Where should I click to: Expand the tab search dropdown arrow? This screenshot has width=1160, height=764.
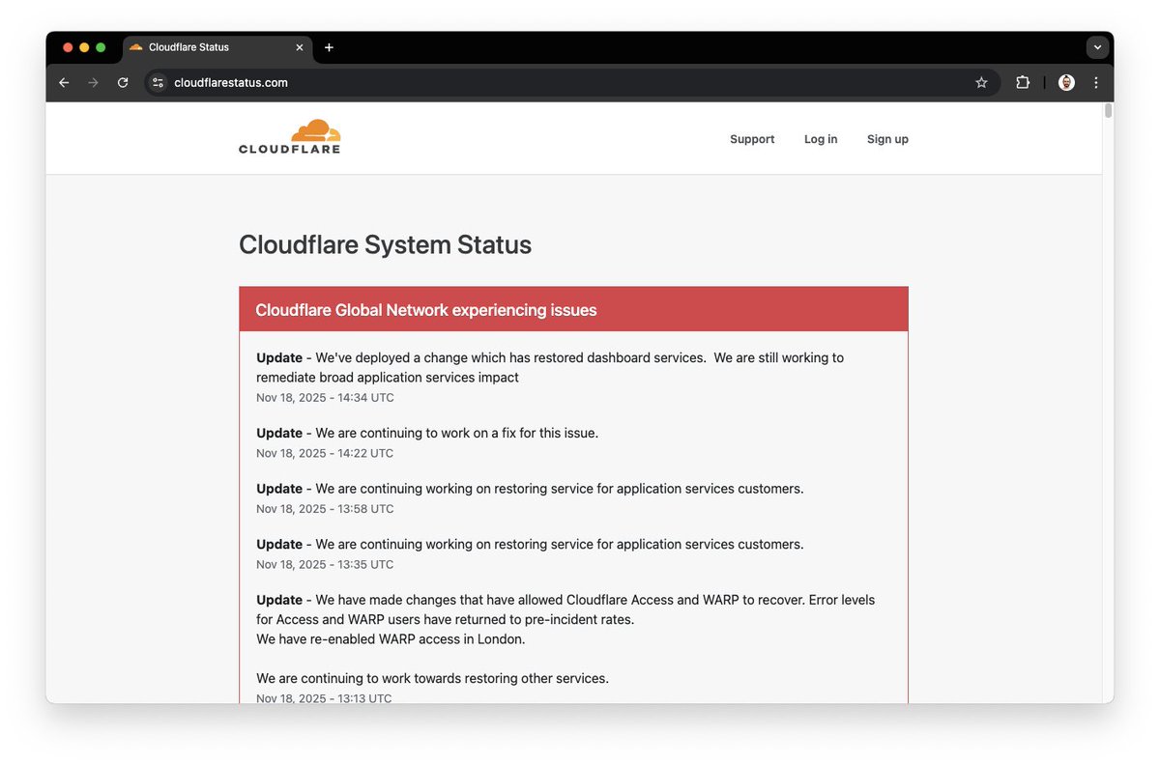(x=1097, y=47)
